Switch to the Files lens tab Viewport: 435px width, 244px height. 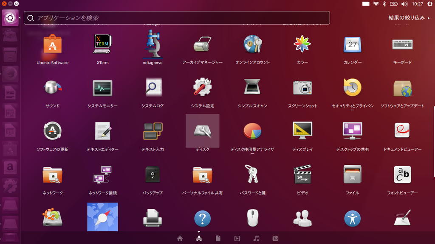218,238
